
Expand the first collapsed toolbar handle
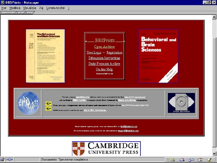[8, 13]
